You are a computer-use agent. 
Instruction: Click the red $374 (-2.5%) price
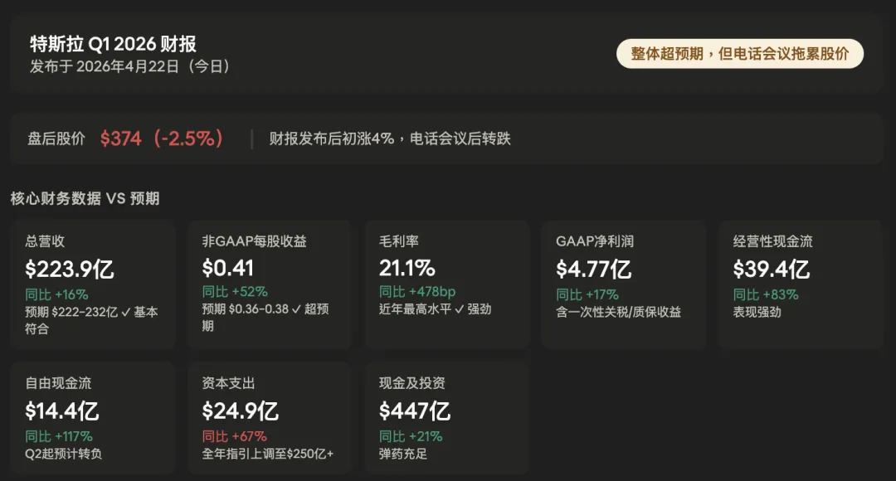pos(161,138)
